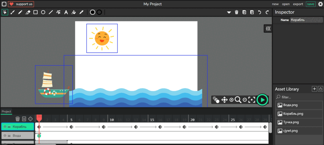Click the Wick Editor logo icon
The width and height of the screenshot is (324, 145).
[4, 4]
